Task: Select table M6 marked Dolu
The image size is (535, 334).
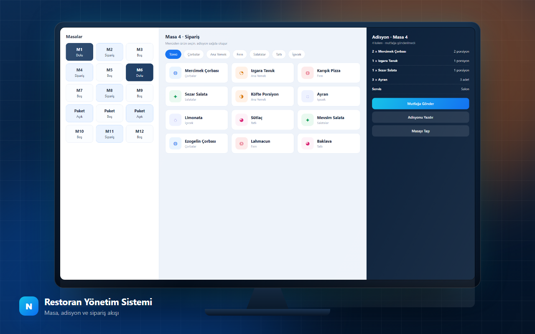Action: pos(140,72)
